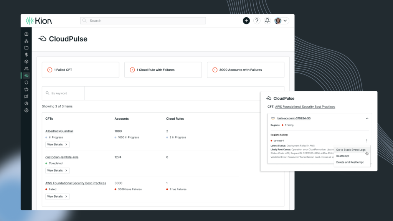Screen dimensions: 393x221
Task: Select Go to Stack Event Logs
Action: (x=350, y=150)
